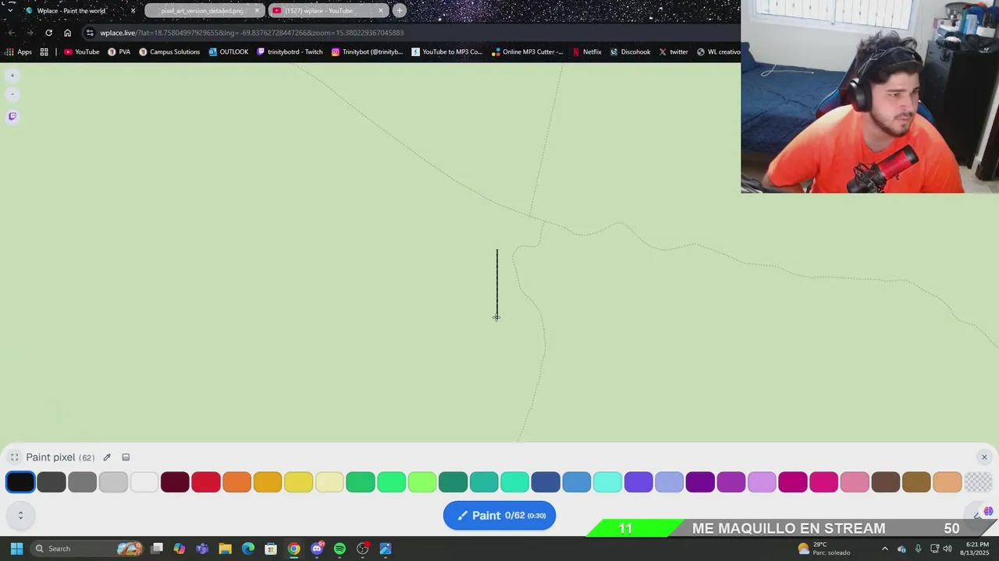This screenshot has width=999, height=561.
Task: Collapse the color palette with arrows button
Action: 20,515
